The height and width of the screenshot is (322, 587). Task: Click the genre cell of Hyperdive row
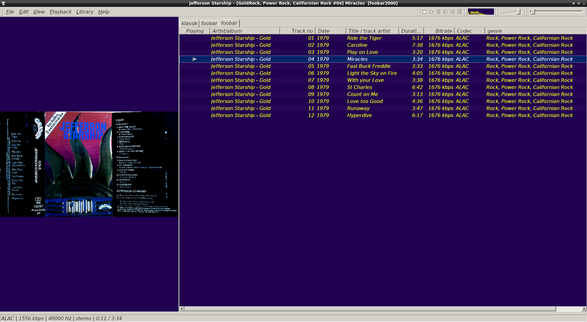point(530,115)
